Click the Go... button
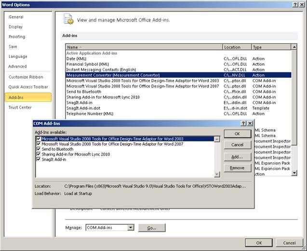307x251 pixels. coord(152,228)
